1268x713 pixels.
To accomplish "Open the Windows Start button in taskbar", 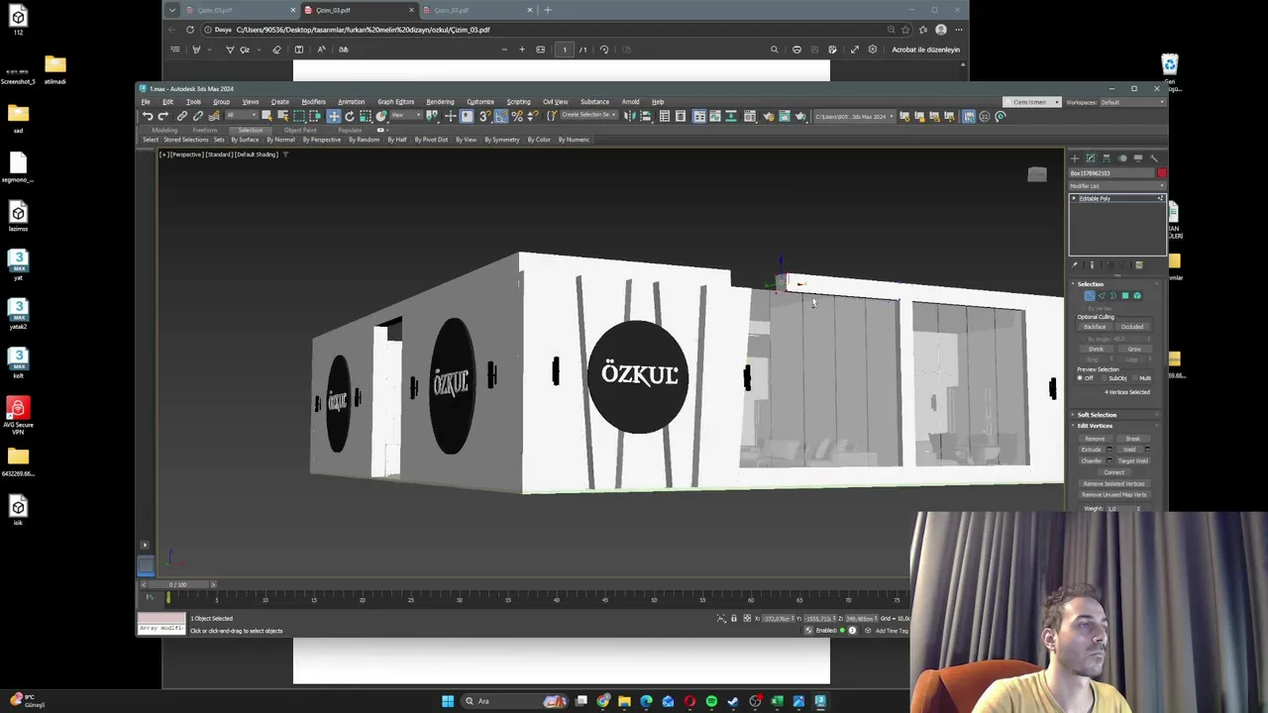I will [448, 701].
